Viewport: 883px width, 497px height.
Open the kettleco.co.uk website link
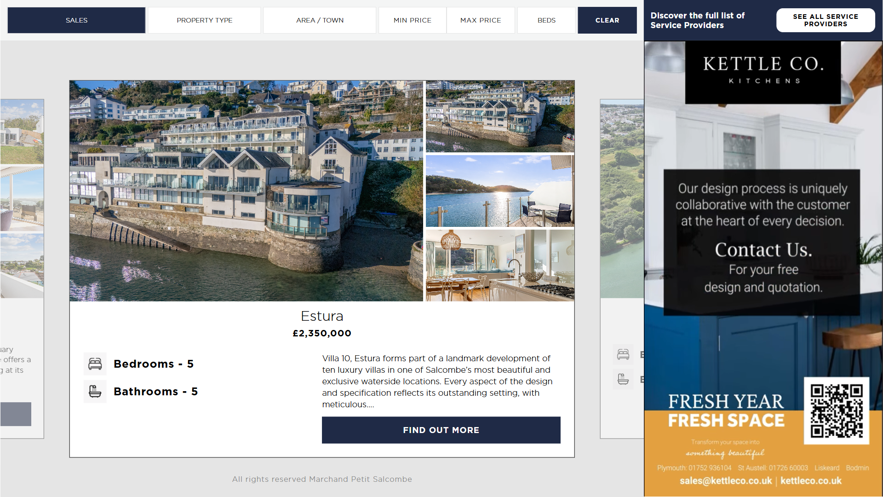click(x=811, y=481)
